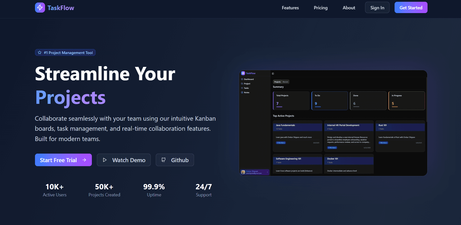
Task: Click the play icon on Watch Demo
Action: tap(105, 160)
